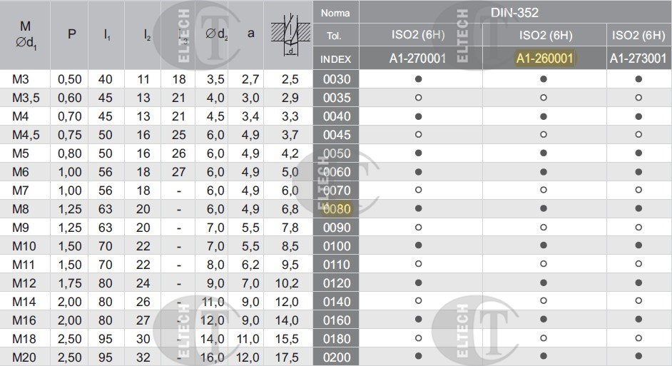Select the M20 thread size label
This screenshot has height=366, width=672.
24,357
